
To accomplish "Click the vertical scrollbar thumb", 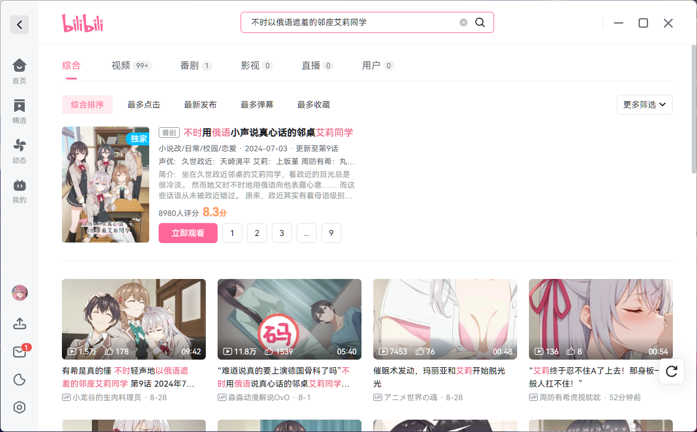I will point(694,109).
